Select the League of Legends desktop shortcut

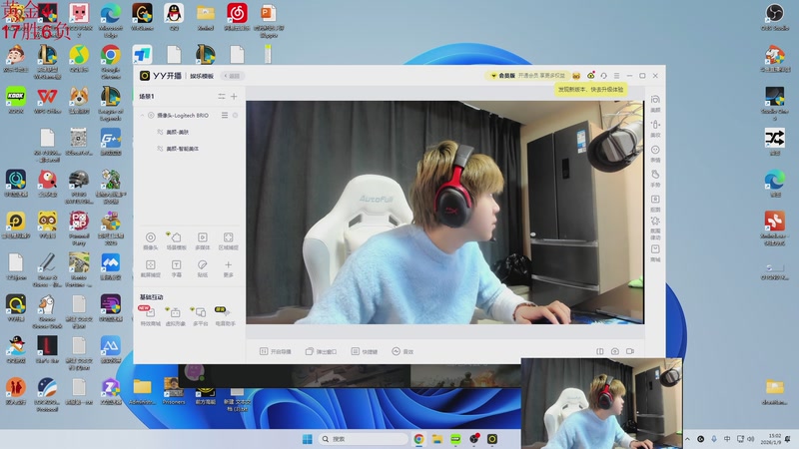tap(111, 104)
